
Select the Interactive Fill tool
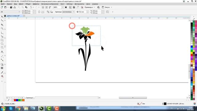pos(2,76)
